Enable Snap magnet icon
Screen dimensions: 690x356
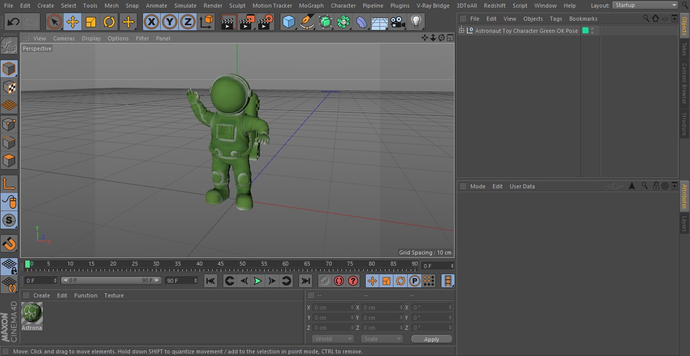(9, 243)
